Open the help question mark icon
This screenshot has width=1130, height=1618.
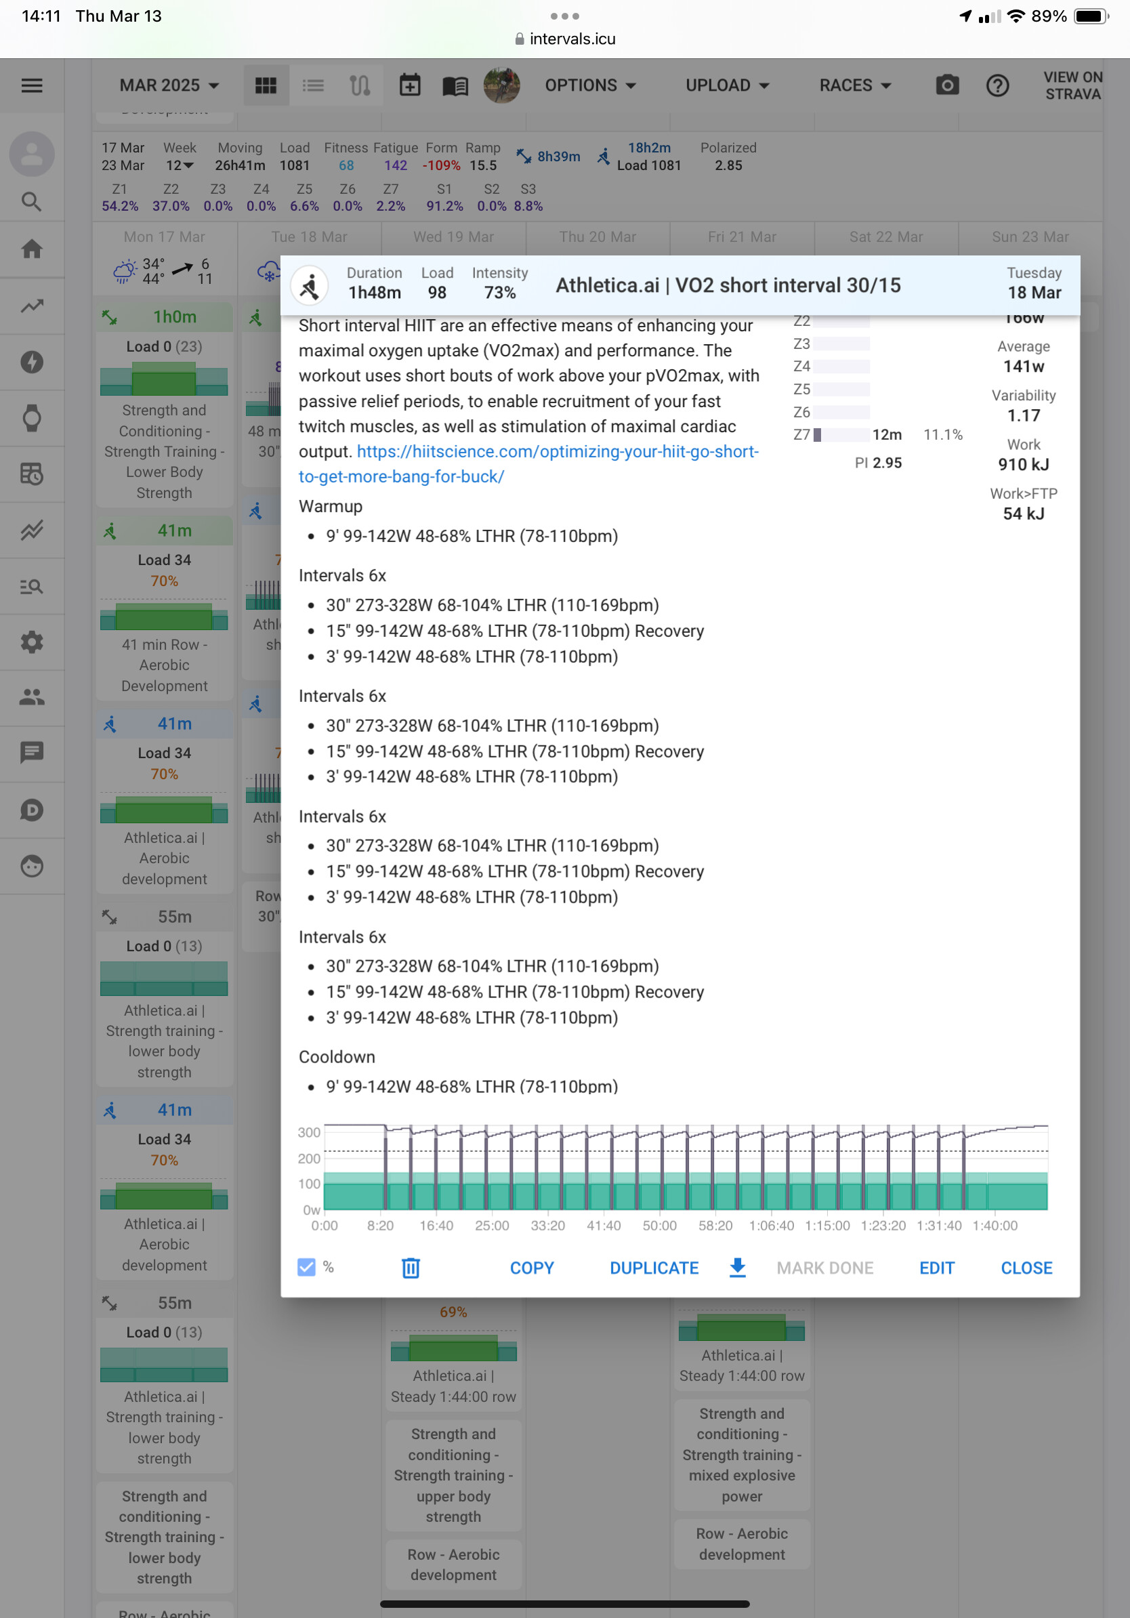[997, 85]
